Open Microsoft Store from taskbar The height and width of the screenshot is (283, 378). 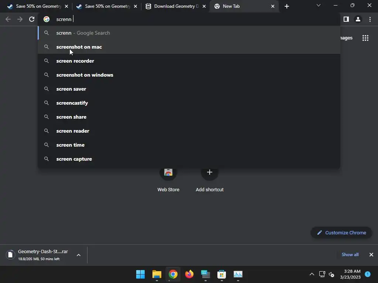(221, 274)
